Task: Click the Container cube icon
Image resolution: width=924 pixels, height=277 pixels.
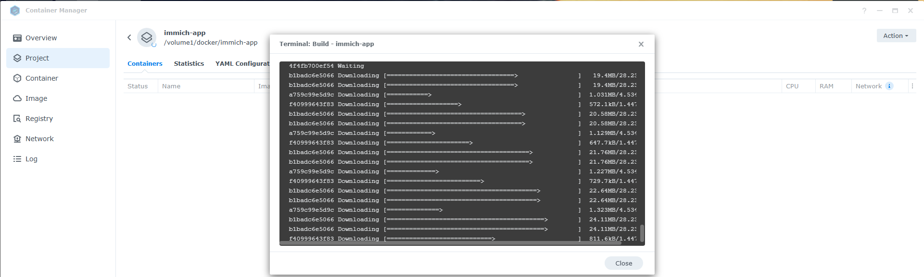Action: tap(17, 78)
